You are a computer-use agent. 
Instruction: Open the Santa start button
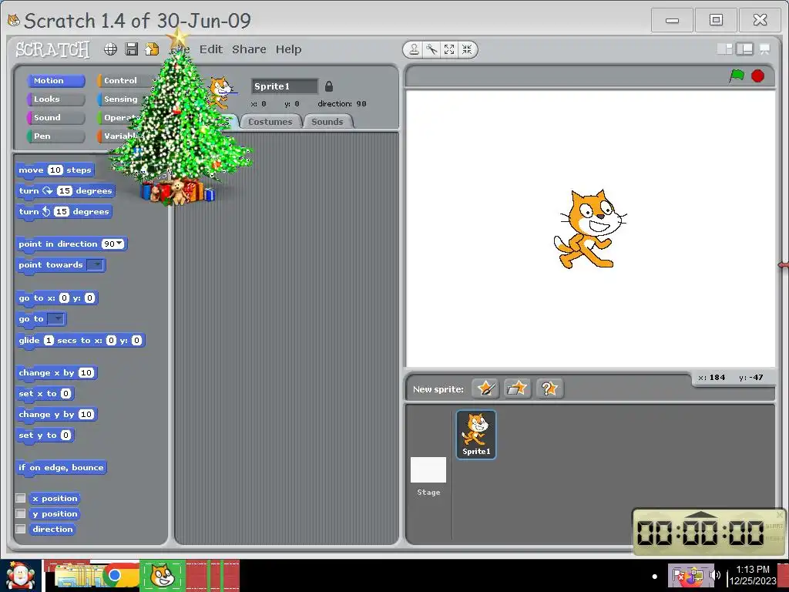[21, 576]
